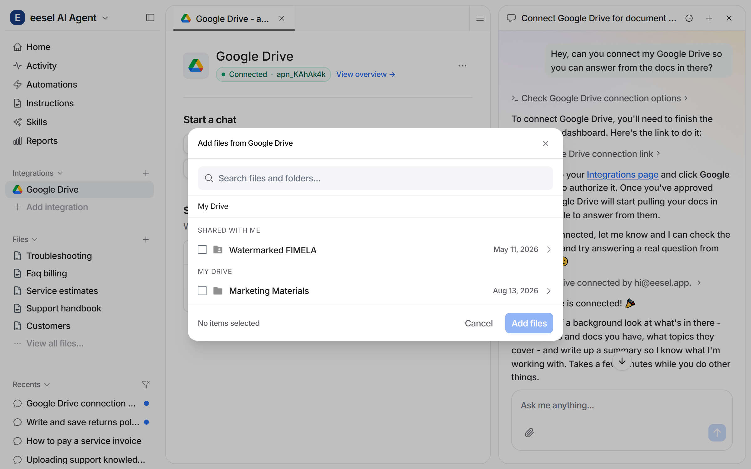751x469 pixels.
Task: Collapse the Files section
Action: [25, 240]
